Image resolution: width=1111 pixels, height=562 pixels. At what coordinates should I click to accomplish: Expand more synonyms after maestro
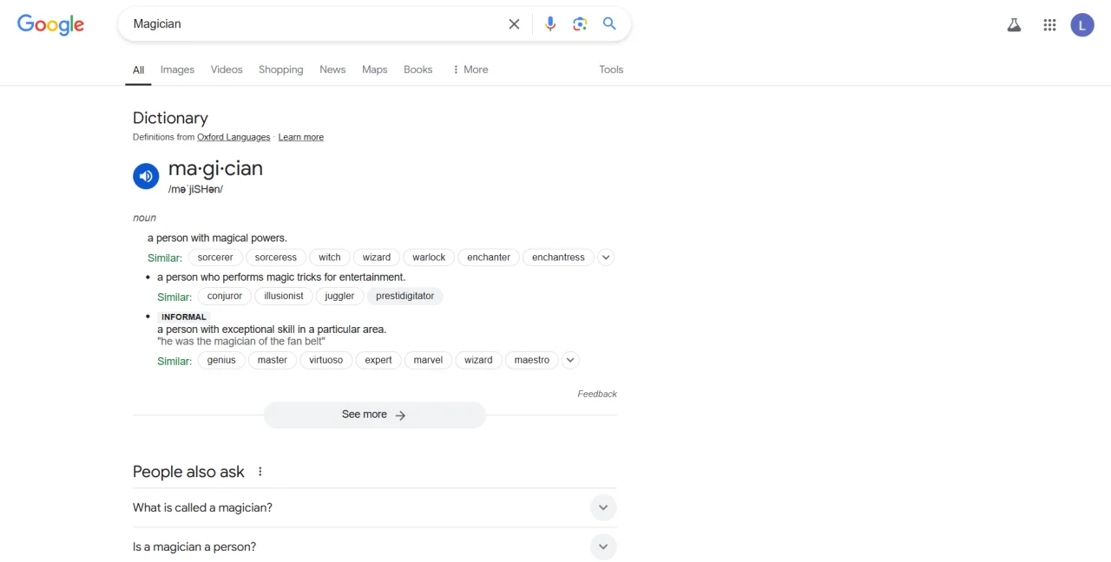[x=570, y=360]
